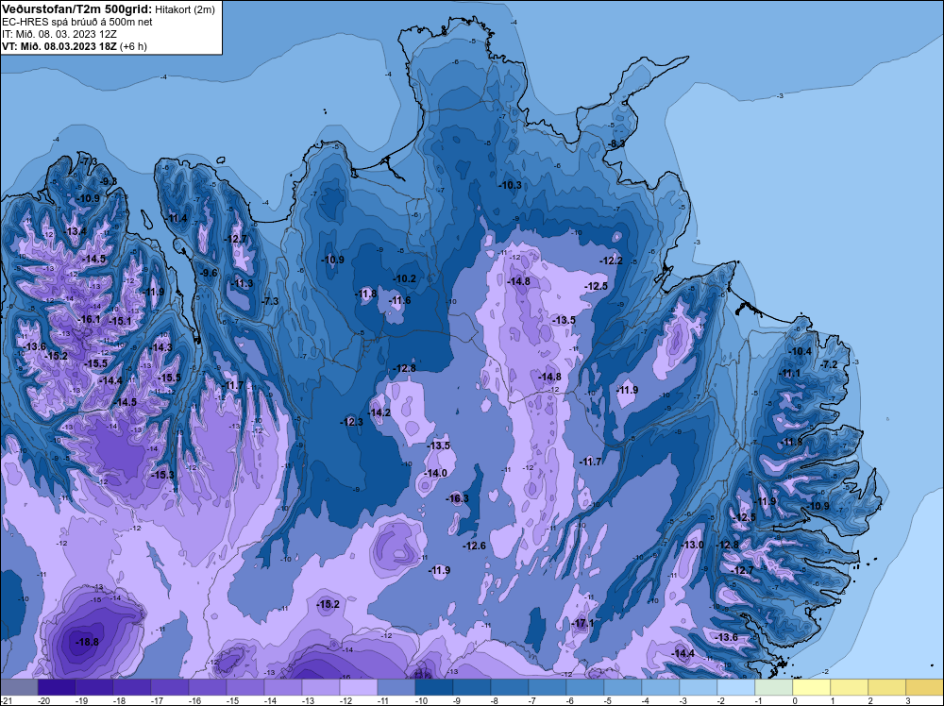This screenshot has width=944, height=706.
Task: Click the -21 legend scale label
Action: coord(6,700)
